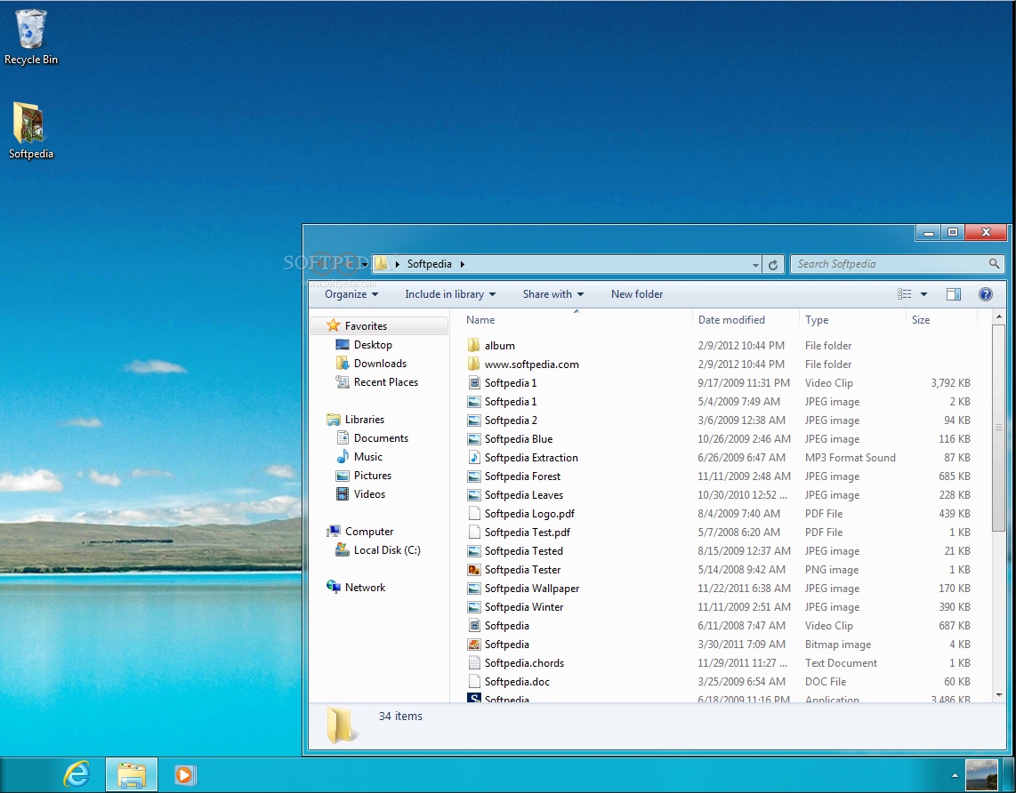Open Downloads in navigation pane

[x=380, y=364]
